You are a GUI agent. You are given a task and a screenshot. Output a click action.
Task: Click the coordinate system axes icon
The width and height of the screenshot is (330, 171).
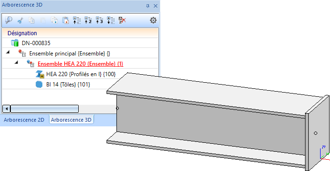tap(324, 153)
